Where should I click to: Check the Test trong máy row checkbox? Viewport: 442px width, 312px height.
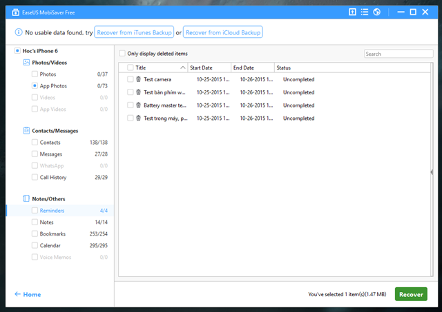[x=131, y=118]
